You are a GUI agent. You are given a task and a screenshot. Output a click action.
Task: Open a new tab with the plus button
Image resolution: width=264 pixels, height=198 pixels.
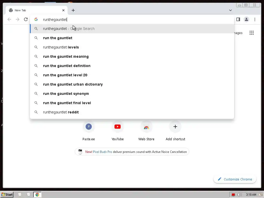tap(73, 10)
